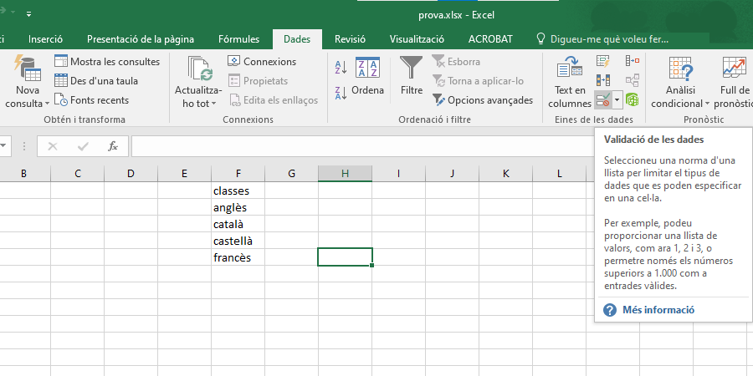Sort descending with the Z-A icon
This screenshot has width=753, height=376.
[x=341, y=93]
